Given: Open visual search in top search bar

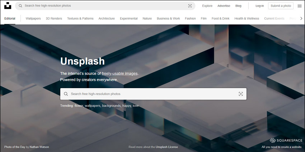Looking at the screenshot, I should pyautogui.click(x=190, y=6).
